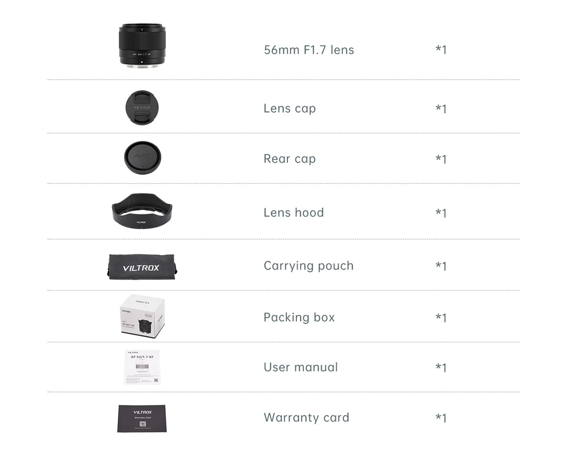Click the "Warranty card" text
Screen dimensions: 568x455
306,417
